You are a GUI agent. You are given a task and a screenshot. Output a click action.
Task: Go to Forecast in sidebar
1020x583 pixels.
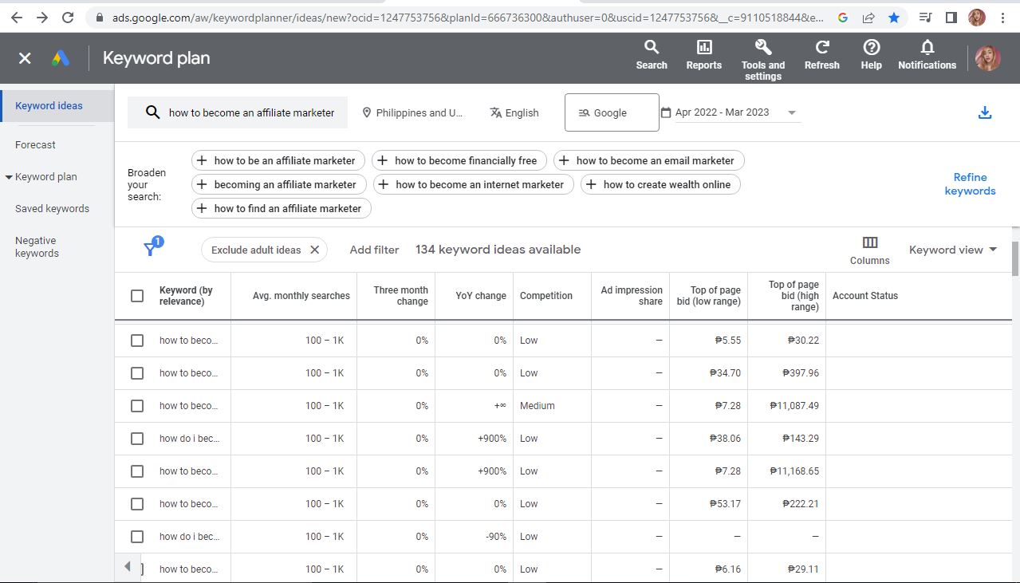tap(35, 145)
